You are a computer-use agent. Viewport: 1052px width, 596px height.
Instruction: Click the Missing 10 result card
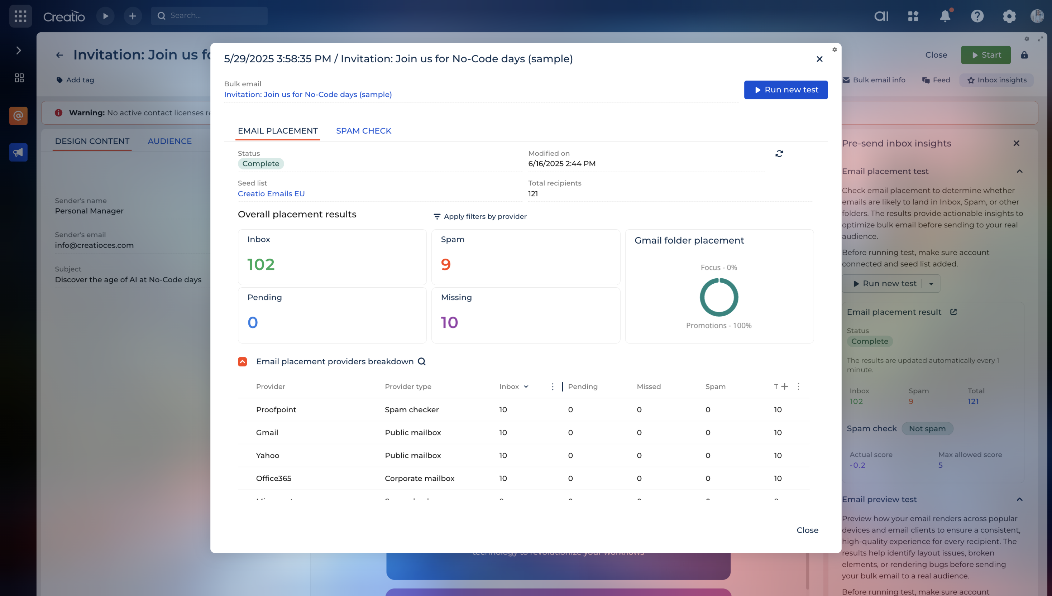[x=525, y=315]
